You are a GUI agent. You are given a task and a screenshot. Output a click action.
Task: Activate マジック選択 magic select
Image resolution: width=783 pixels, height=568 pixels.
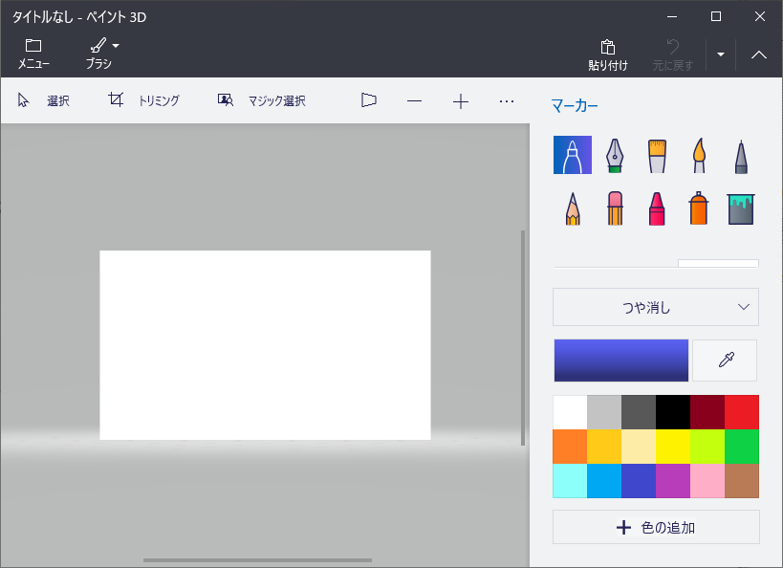[262, 100]
